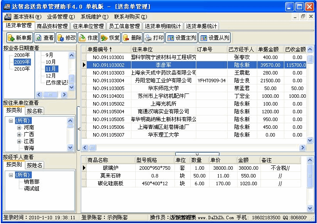Click the 打印 print toolbar button
The width and height of the screenshot is (317, 224).
tap(154, 38)
